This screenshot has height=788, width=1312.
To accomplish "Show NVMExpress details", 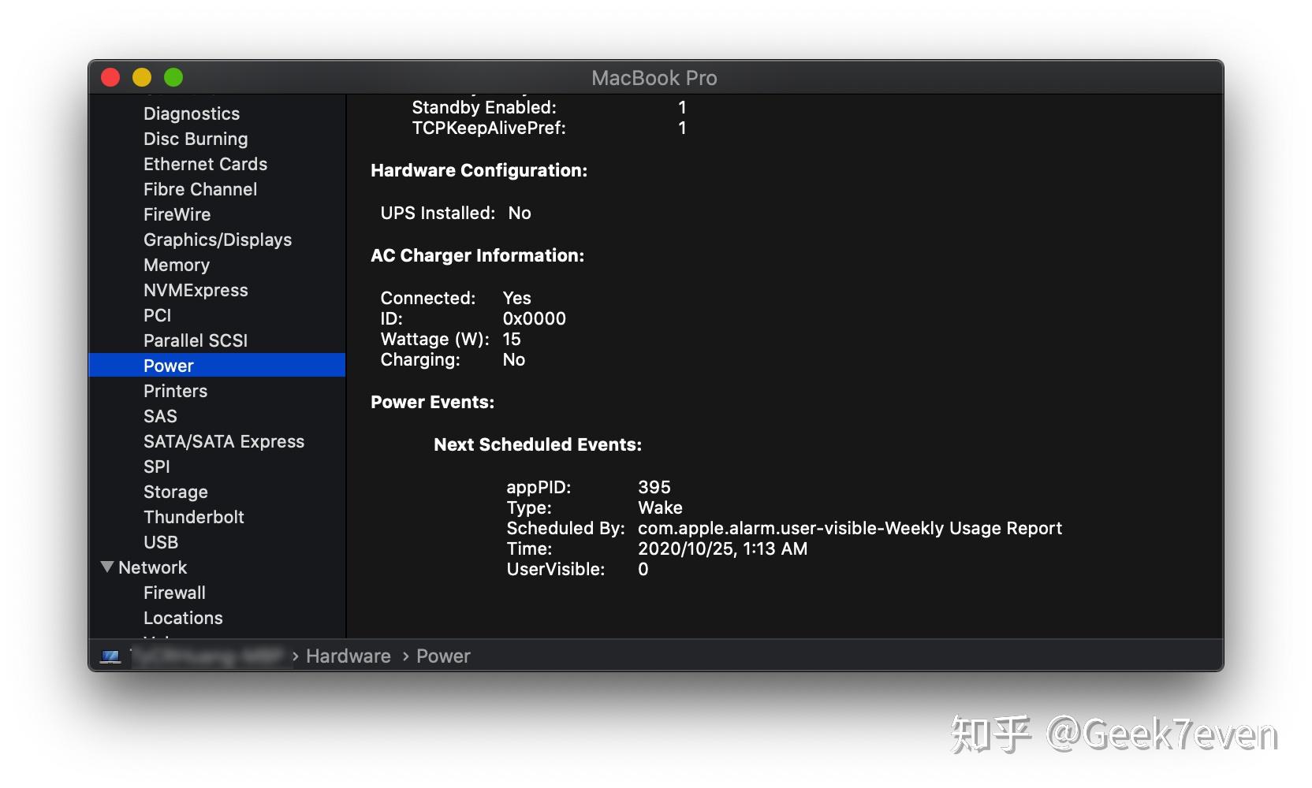I will coord(196,290).
